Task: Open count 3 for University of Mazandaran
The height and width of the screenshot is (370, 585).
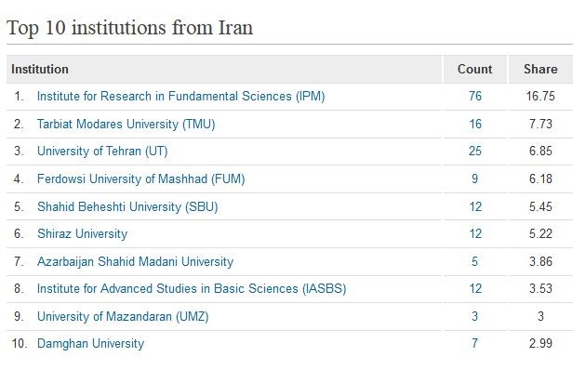Action: pos(474,316)
